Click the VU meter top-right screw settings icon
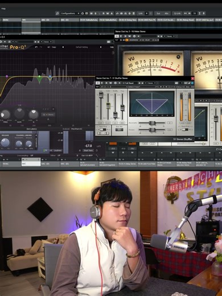Viewport: 222px width, 296px height. 178,56
